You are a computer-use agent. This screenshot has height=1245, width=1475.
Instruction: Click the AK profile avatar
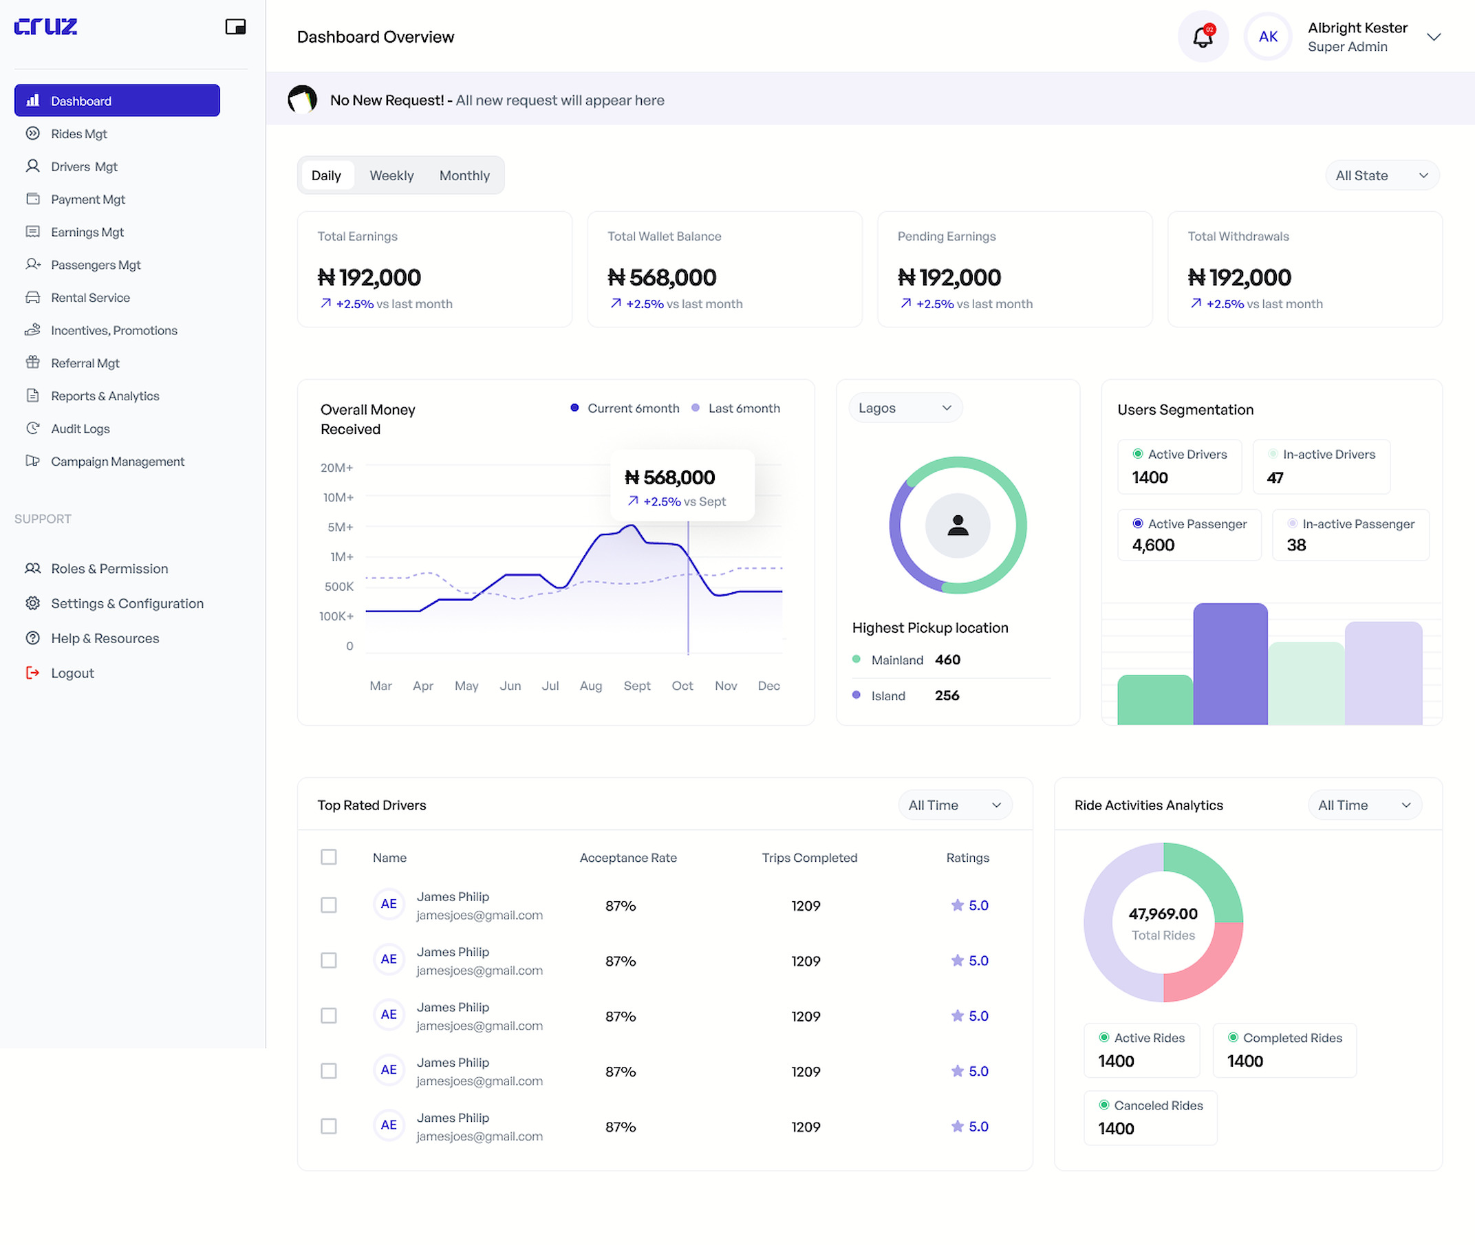(1268, 36)
